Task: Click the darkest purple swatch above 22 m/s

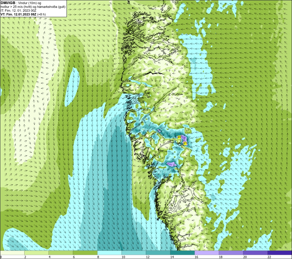Action: [x=280, y=253]
